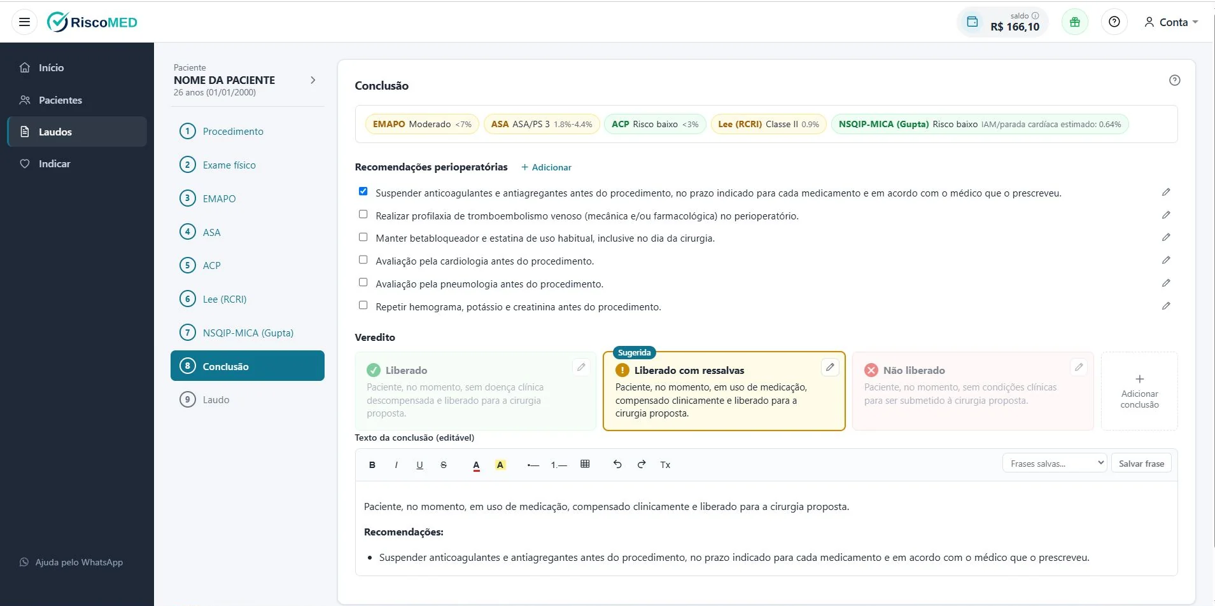Open the saldo wallet balance

1002,22
